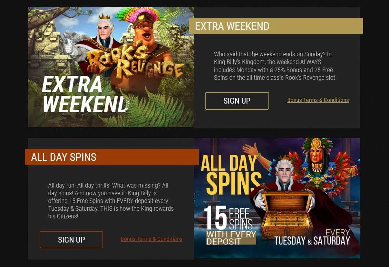Screen dimensions: 389x267
Task: Open Extra Weekend Bonus Terms & Conditions
Action: coord(318,100)
